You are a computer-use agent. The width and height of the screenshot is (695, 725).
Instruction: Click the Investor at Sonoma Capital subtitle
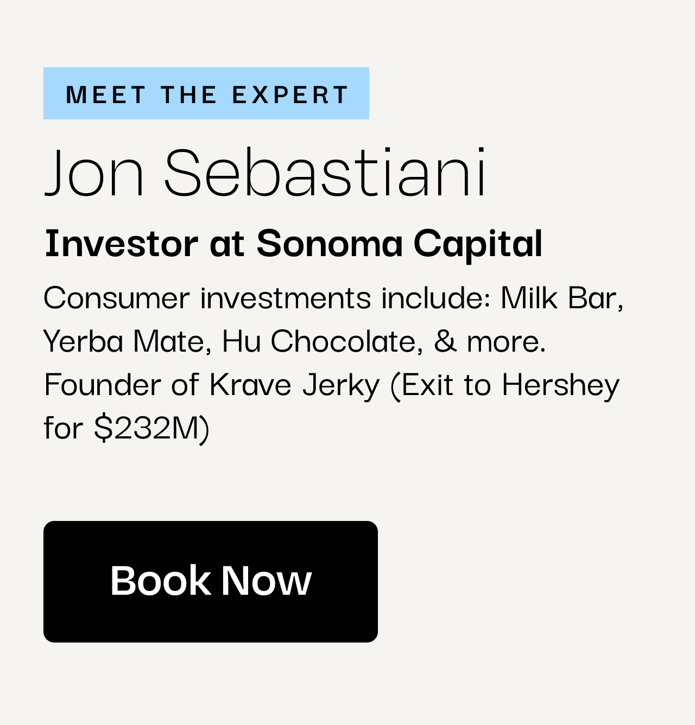coord(293,243)
